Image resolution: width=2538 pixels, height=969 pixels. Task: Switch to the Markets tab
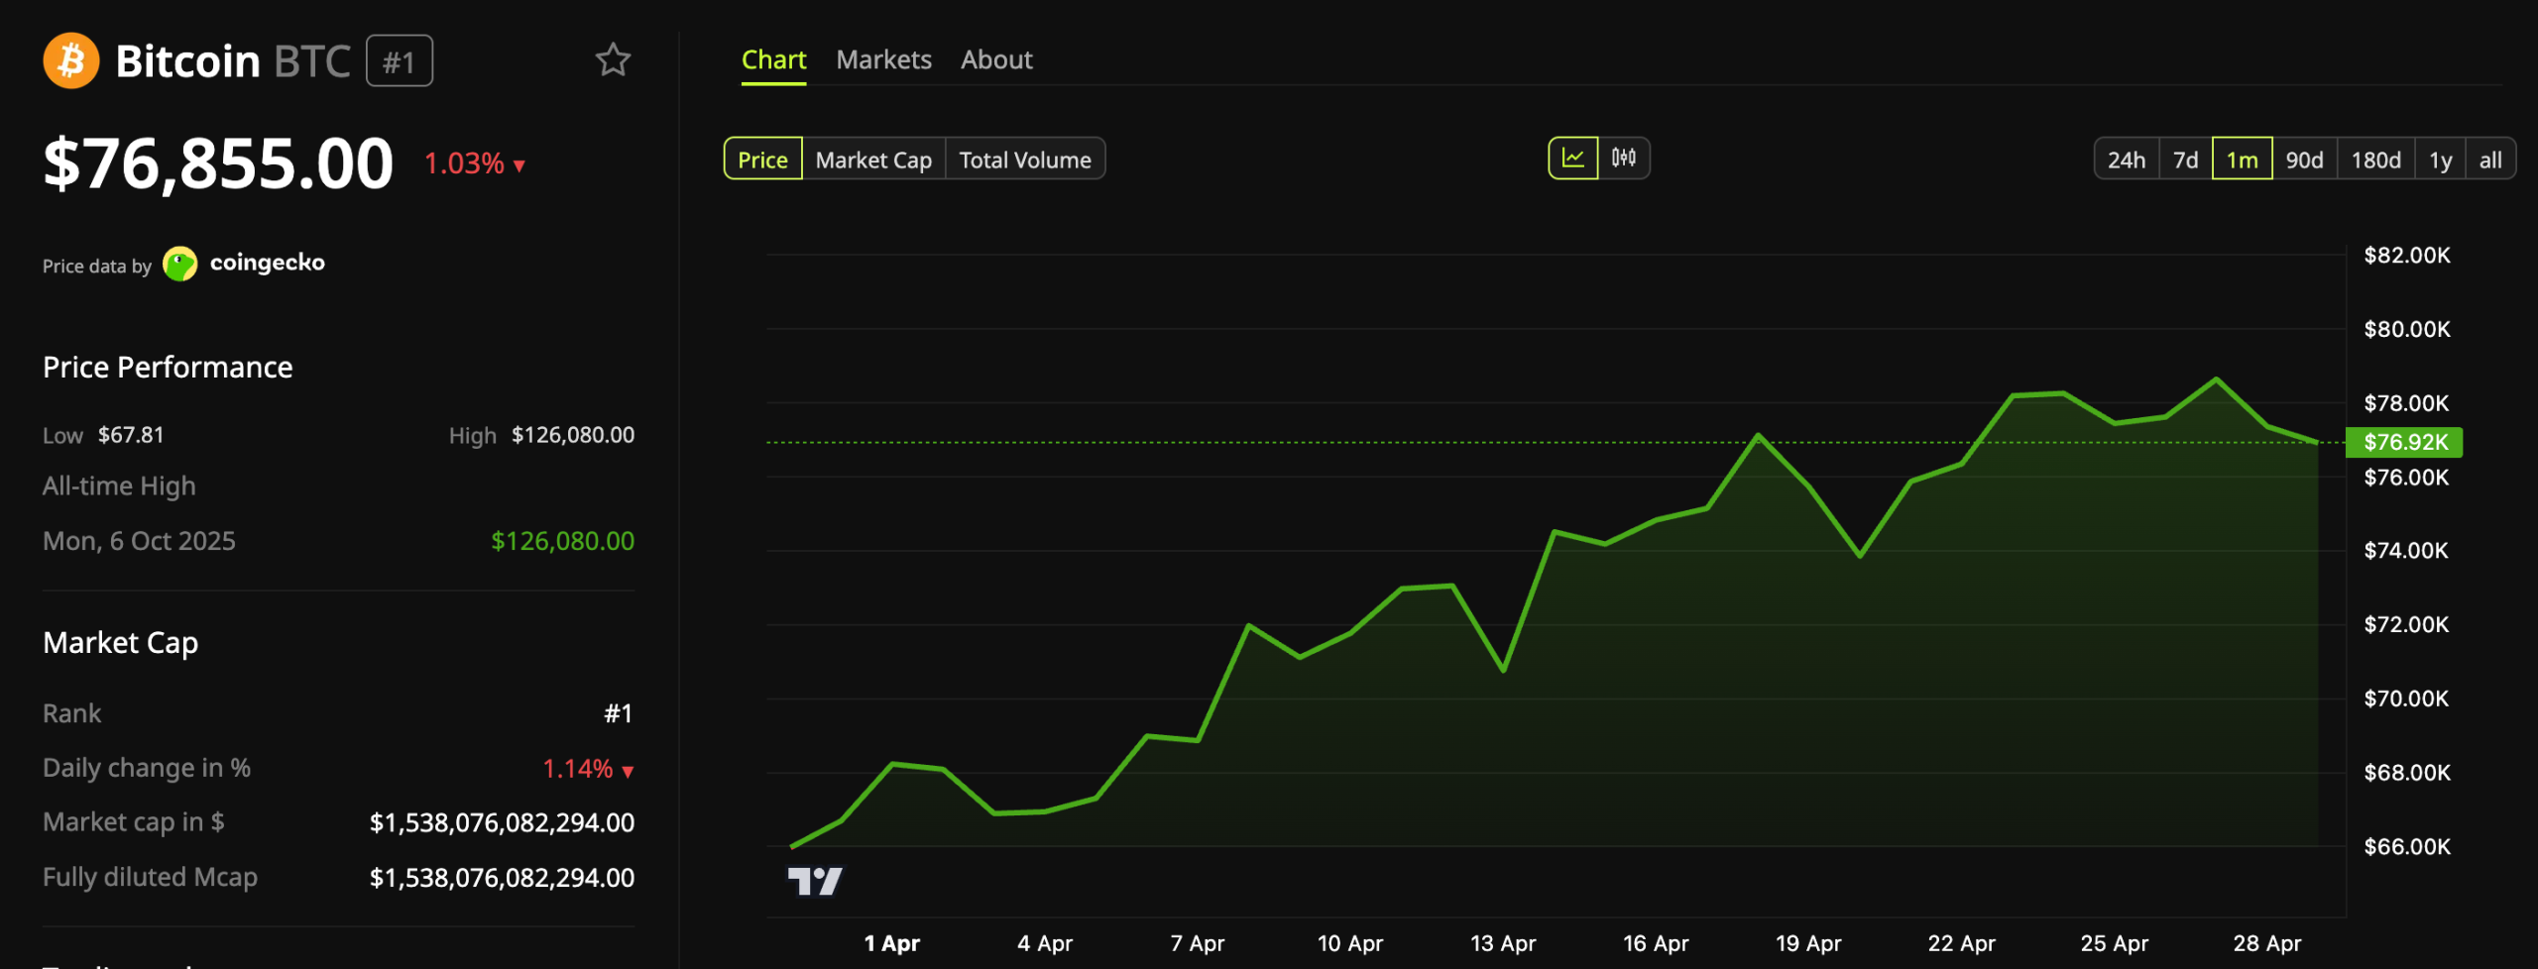[x=883, y=59]
